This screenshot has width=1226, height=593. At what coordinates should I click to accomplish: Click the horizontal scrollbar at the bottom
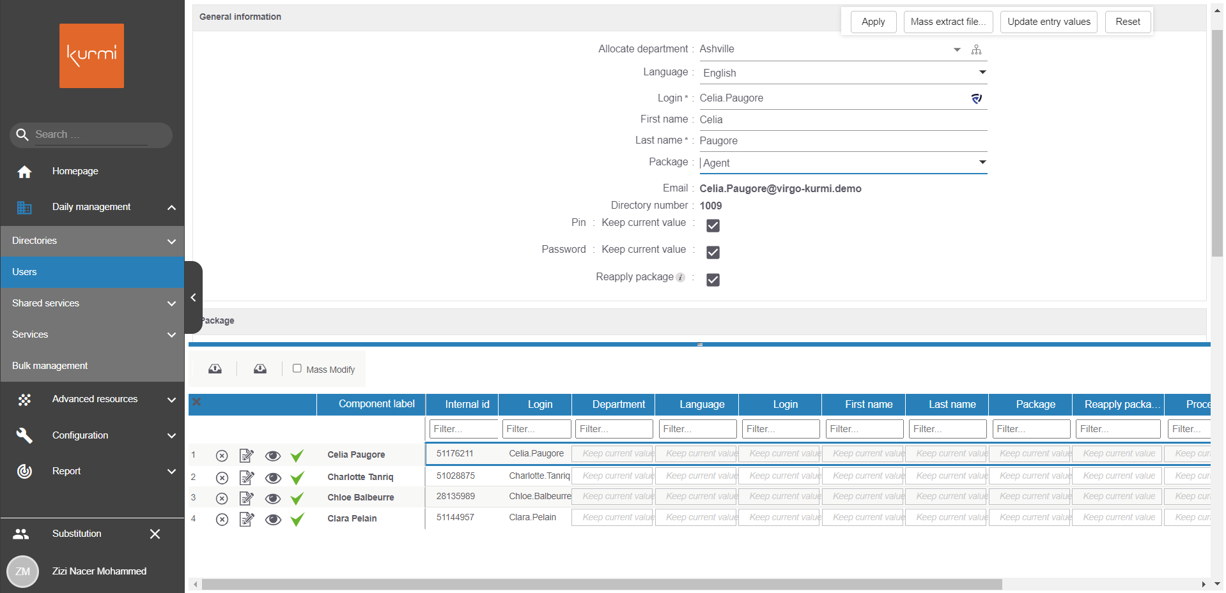tap(602, 584)
